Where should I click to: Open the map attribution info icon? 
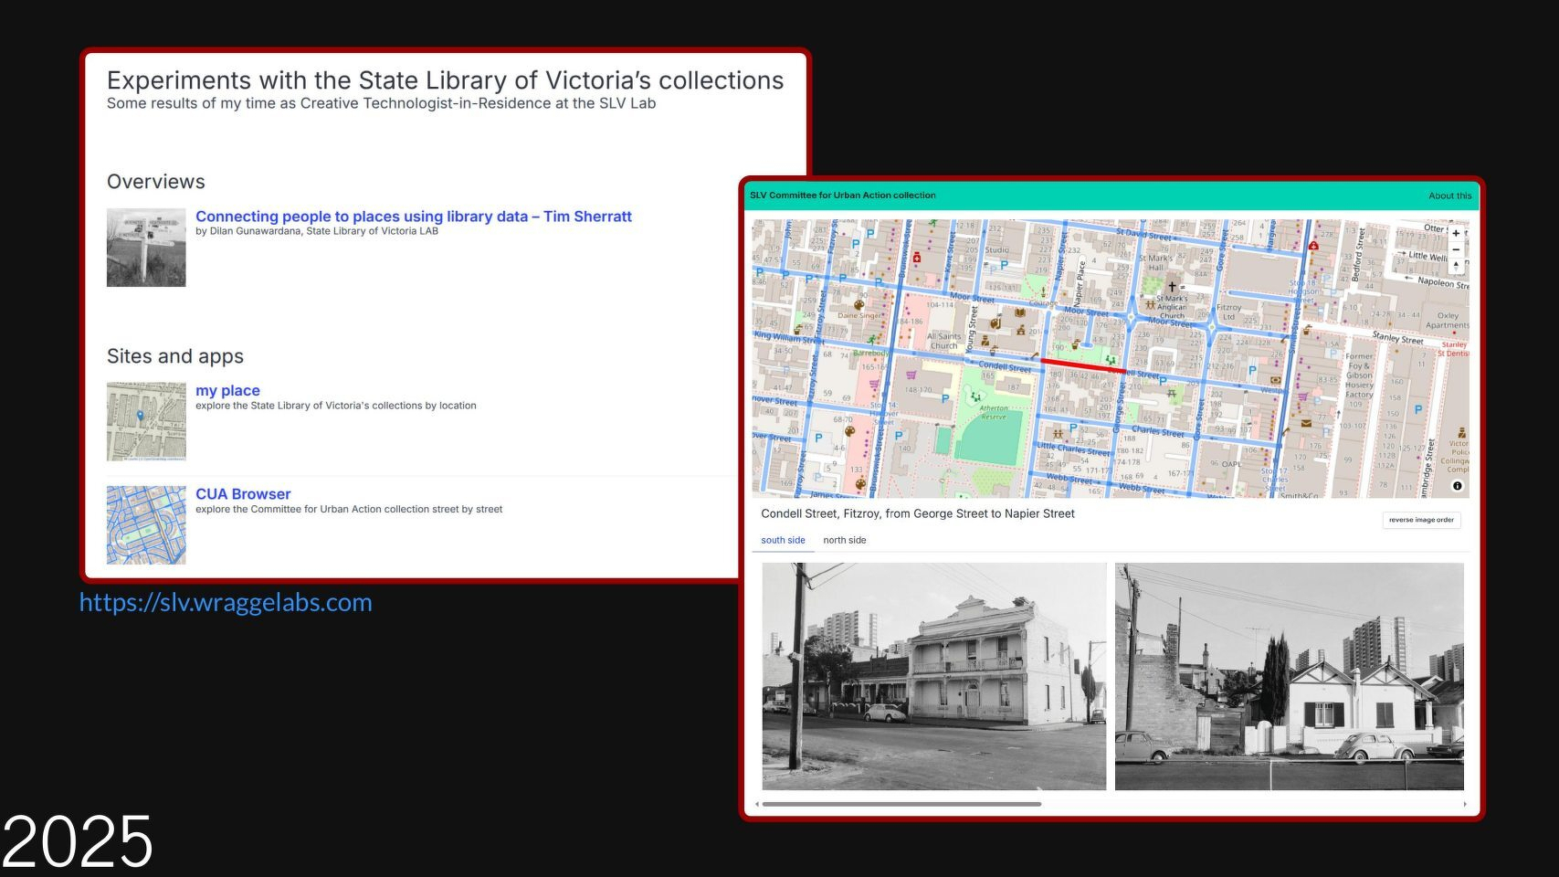[1457, 486]
